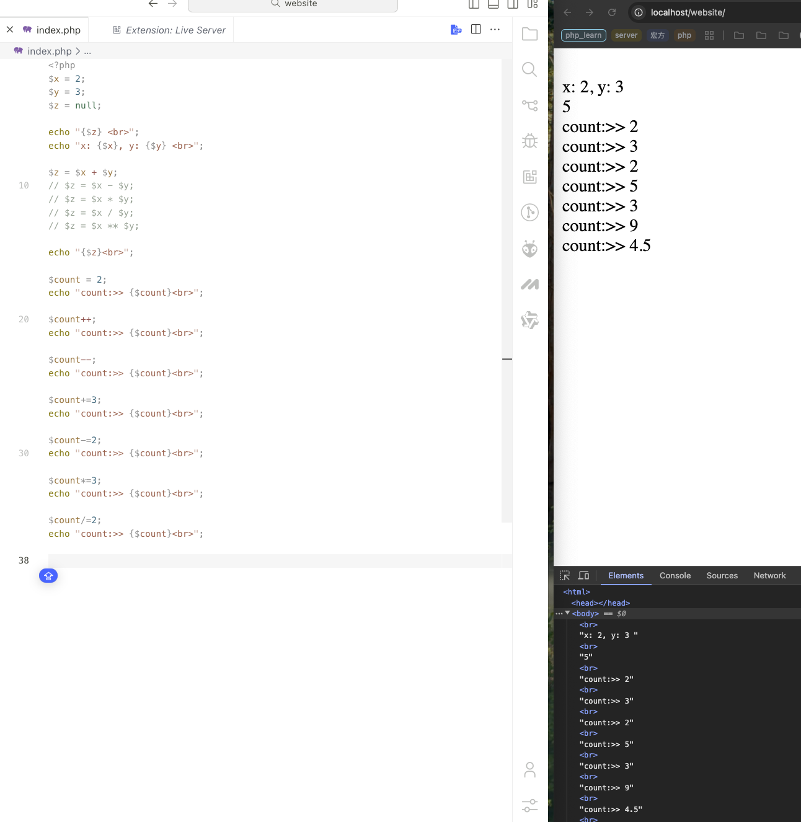Click "count:>> 4.5" on the rendered page

click(606, 246)
